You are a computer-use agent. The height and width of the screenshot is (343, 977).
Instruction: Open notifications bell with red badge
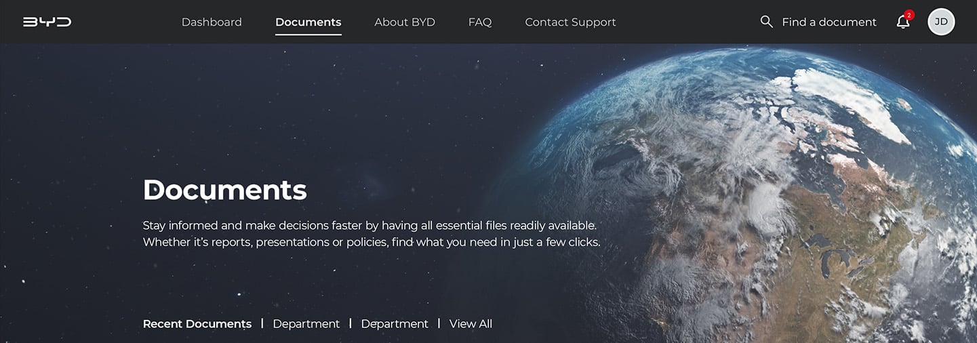coord(904,21)
